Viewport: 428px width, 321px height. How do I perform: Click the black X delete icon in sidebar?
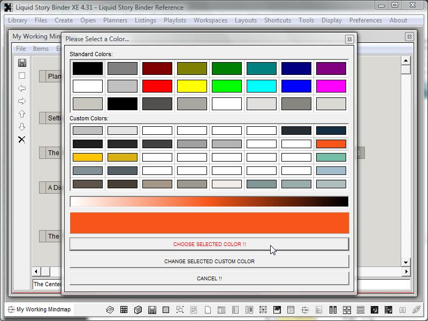(x=22, y=140)
